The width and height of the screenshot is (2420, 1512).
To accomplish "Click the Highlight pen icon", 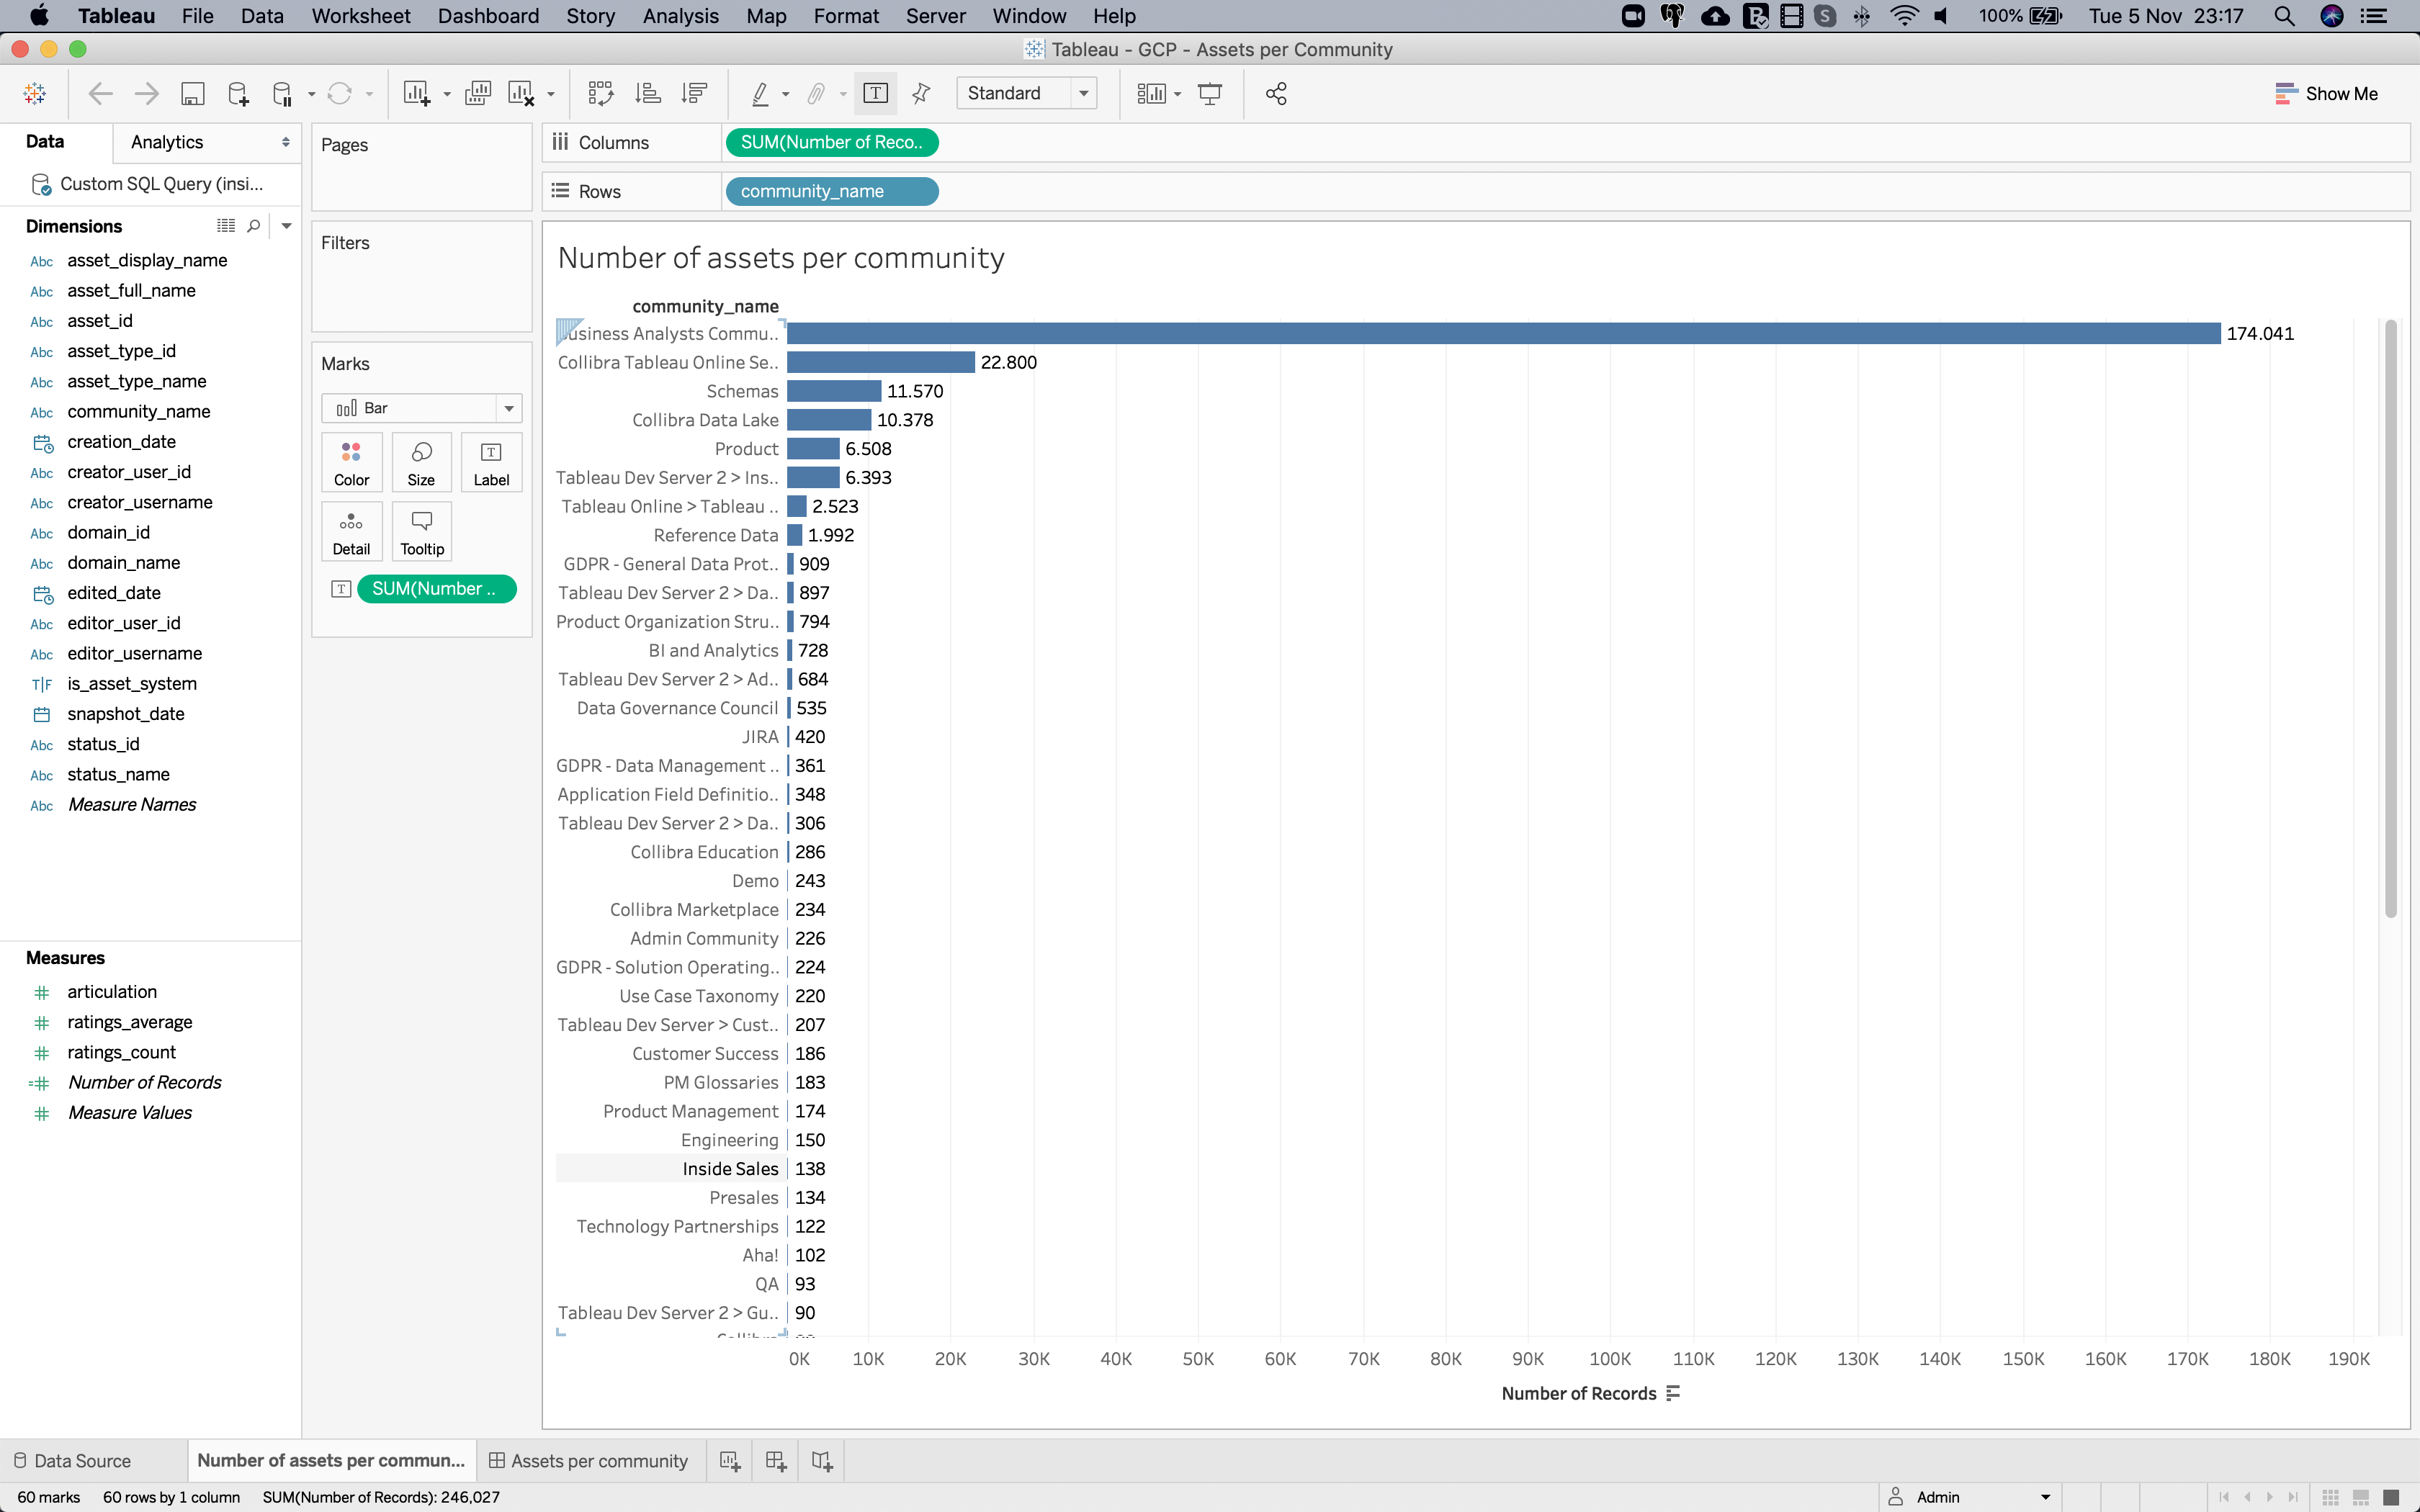I will click(x=760, y=93).
